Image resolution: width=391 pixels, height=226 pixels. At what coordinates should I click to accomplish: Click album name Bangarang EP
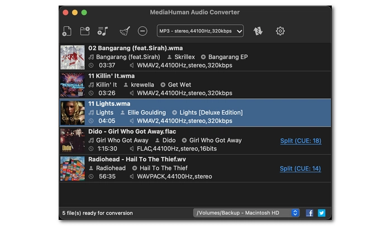click(228, 57)
